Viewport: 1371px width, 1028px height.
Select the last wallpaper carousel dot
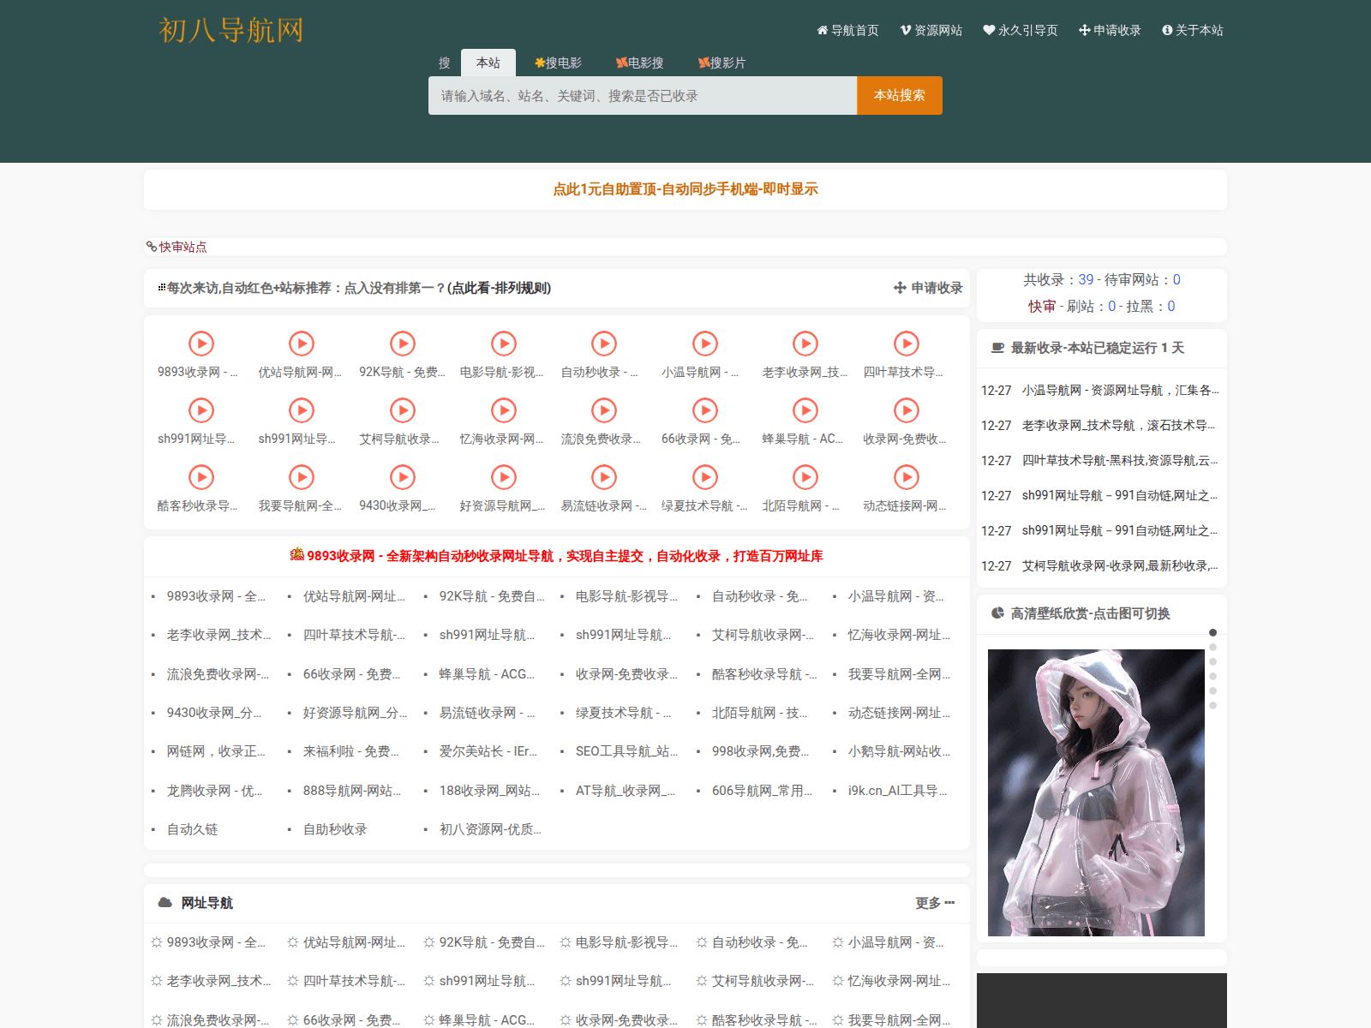click(x=1212, y=706)
